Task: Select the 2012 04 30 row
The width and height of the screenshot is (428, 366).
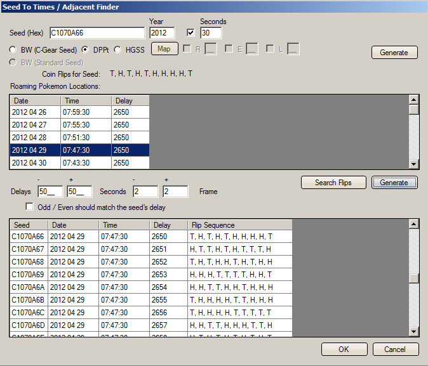Action: coord(79,163)
